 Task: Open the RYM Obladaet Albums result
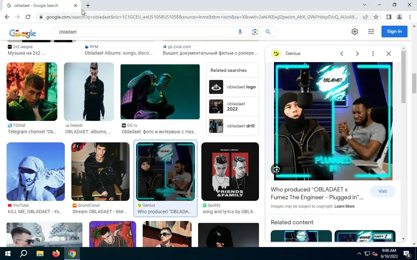[118, 53]
